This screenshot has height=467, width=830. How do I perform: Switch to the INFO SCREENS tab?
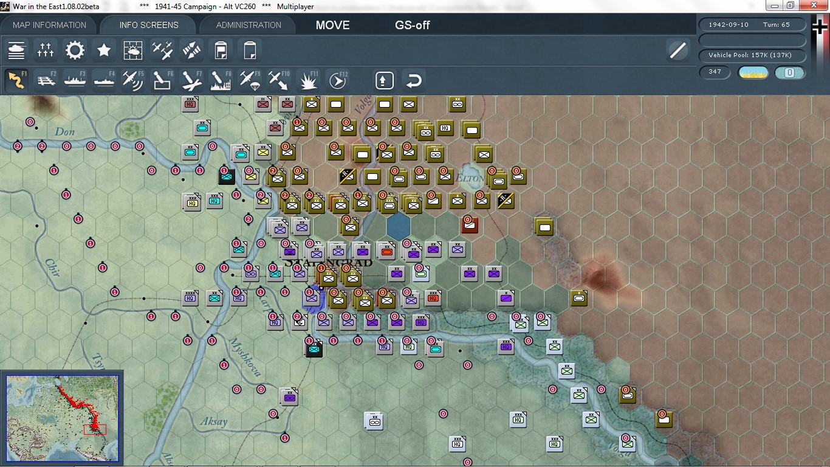click(x=149, y=25)
